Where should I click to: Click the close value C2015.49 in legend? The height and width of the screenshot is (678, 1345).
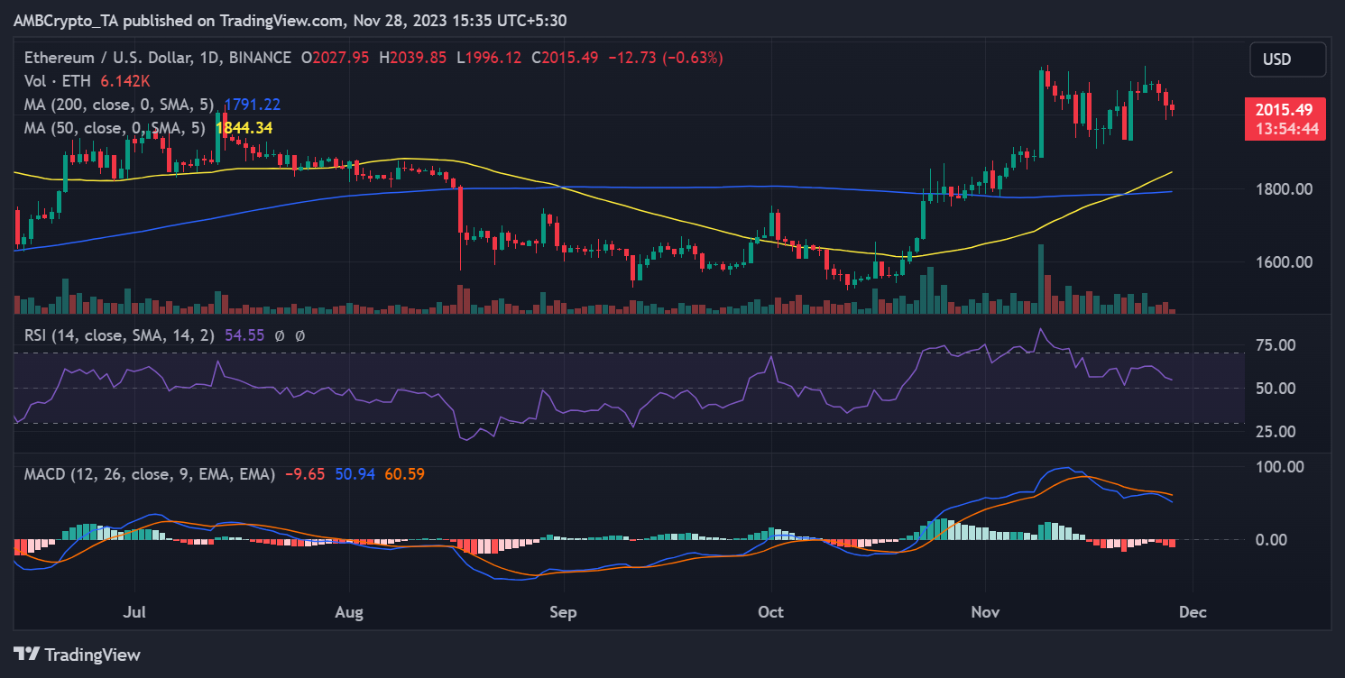566,58
